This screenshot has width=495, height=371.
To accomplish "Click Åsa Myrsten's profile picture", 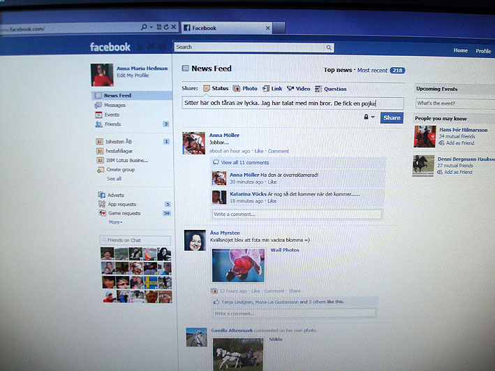I will 195,240.
